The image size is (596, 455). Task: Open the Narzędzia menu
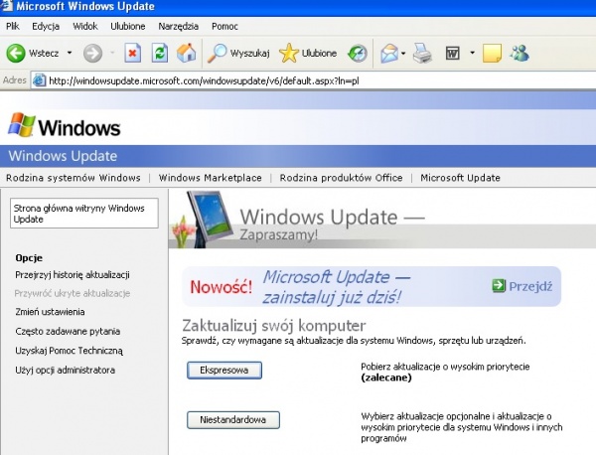[x=178, y=26]
